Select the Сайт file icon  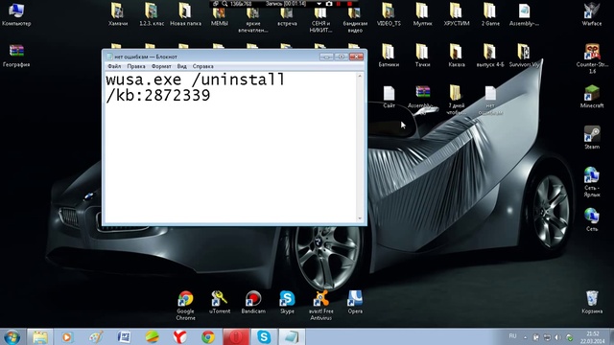[389, 96]
